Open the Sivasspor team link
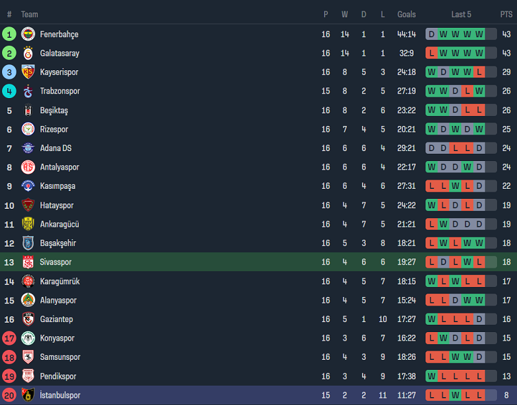This screenshot has height=405, width=517. click(56, 262)
